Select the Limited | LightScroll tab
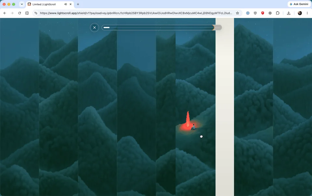The image size is (312, 196). pos(50,4)
